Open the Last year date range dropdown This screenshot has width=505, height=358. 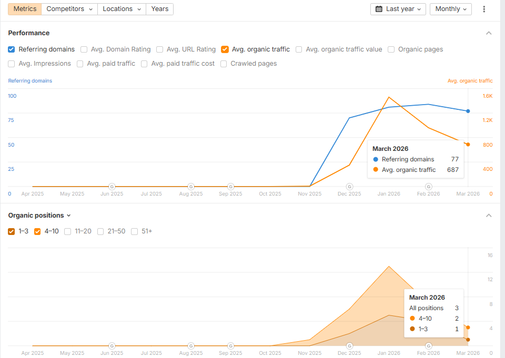tap(398, 9)
